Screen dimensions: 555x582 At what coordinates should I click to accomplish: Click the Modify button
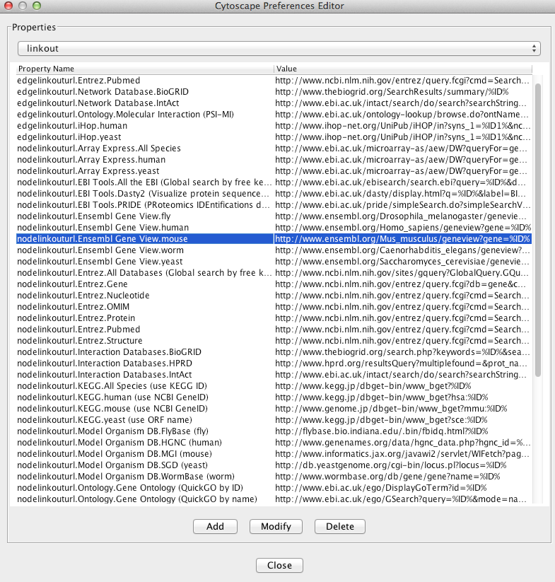pyautogui.click(x=276, y=527)
